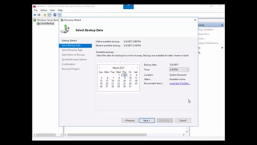Select the bold date 2 in the calendar
The image size is (257, 145).
124,75
